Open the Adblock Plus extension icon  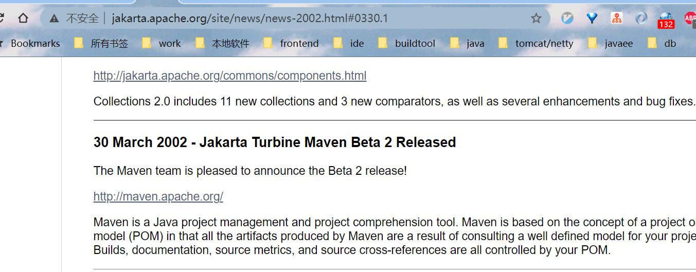coord(690,19)
